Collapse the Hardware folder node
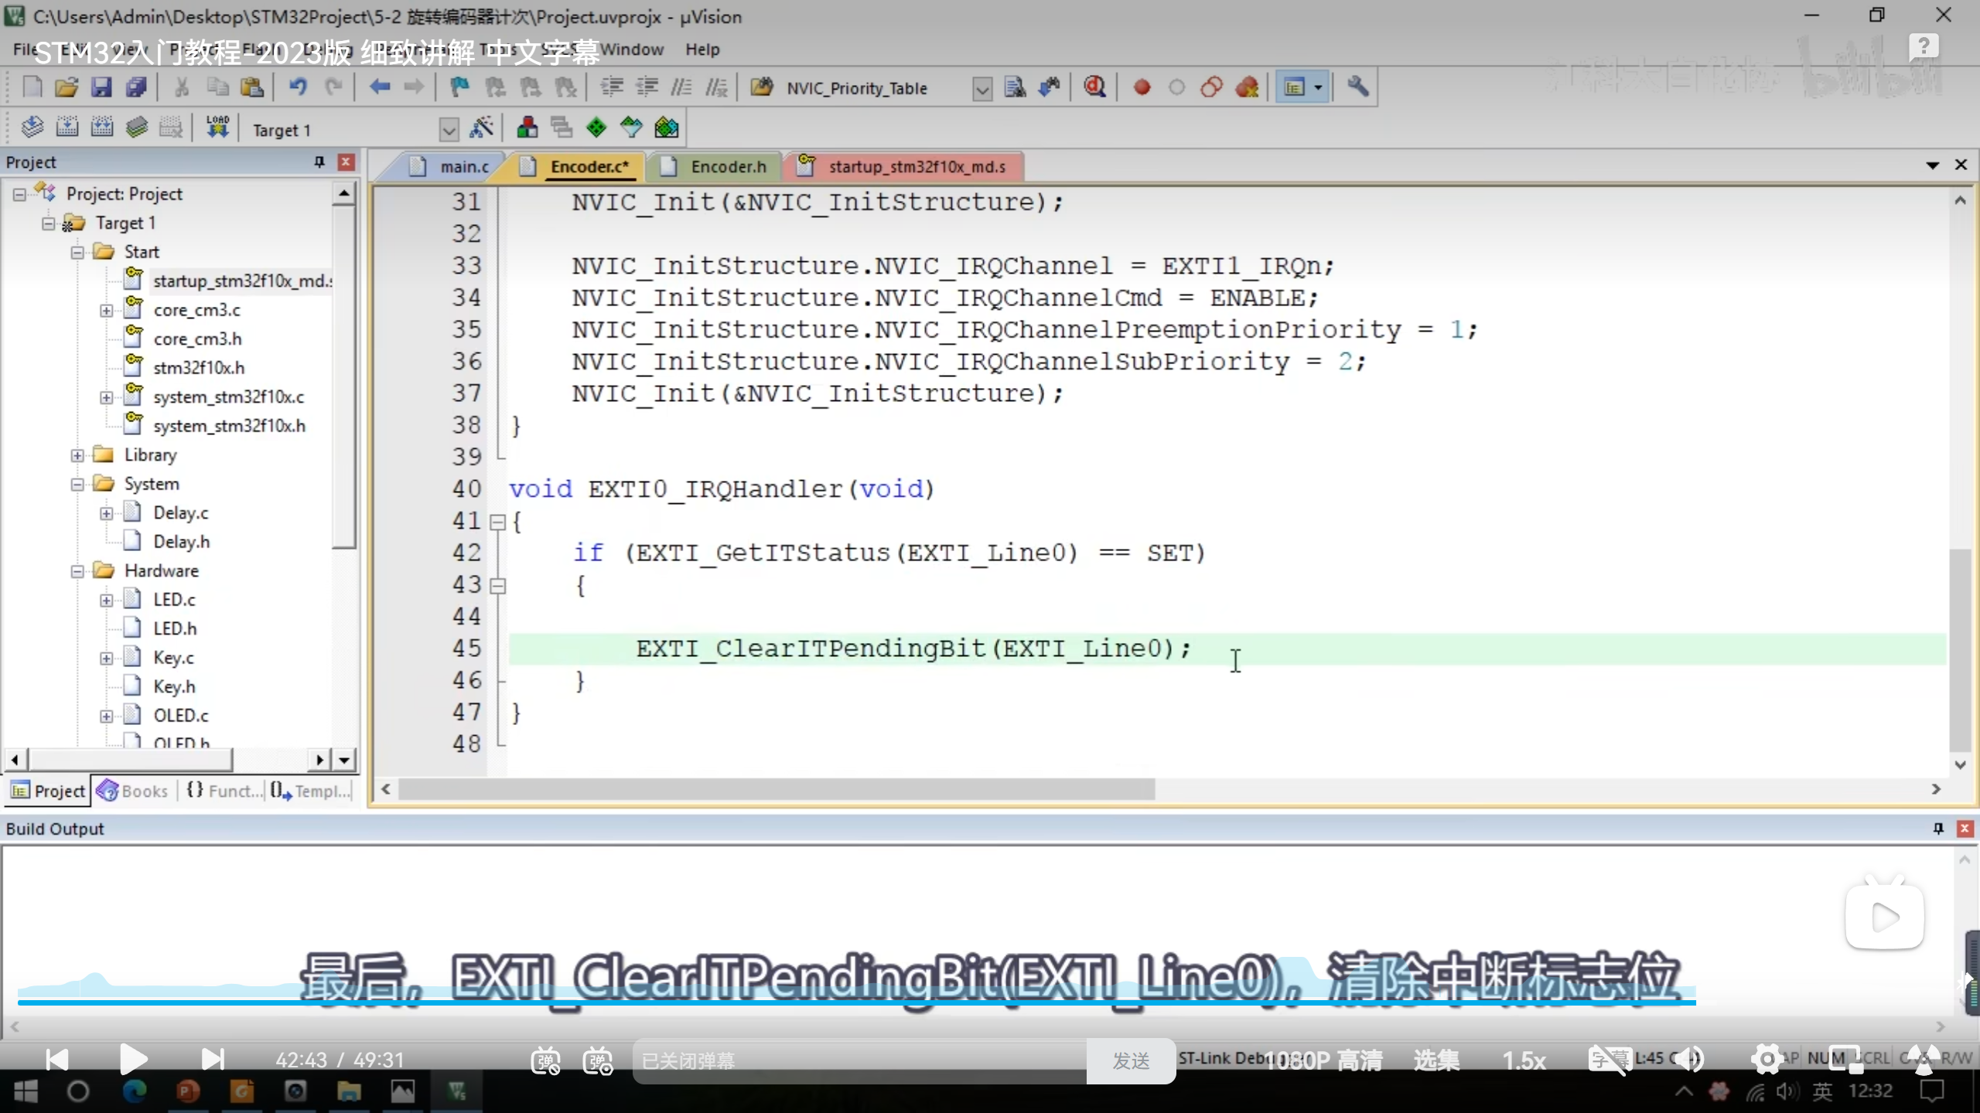This screenshot has width=1980, height=1113. [x=77, y=571]
